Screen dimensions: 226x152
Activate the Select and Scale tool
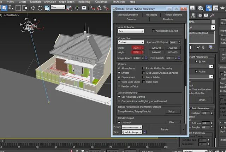point(47,8)
